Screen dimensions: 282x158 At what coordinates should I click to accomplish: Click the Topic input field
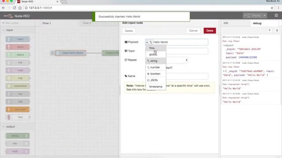177,51
